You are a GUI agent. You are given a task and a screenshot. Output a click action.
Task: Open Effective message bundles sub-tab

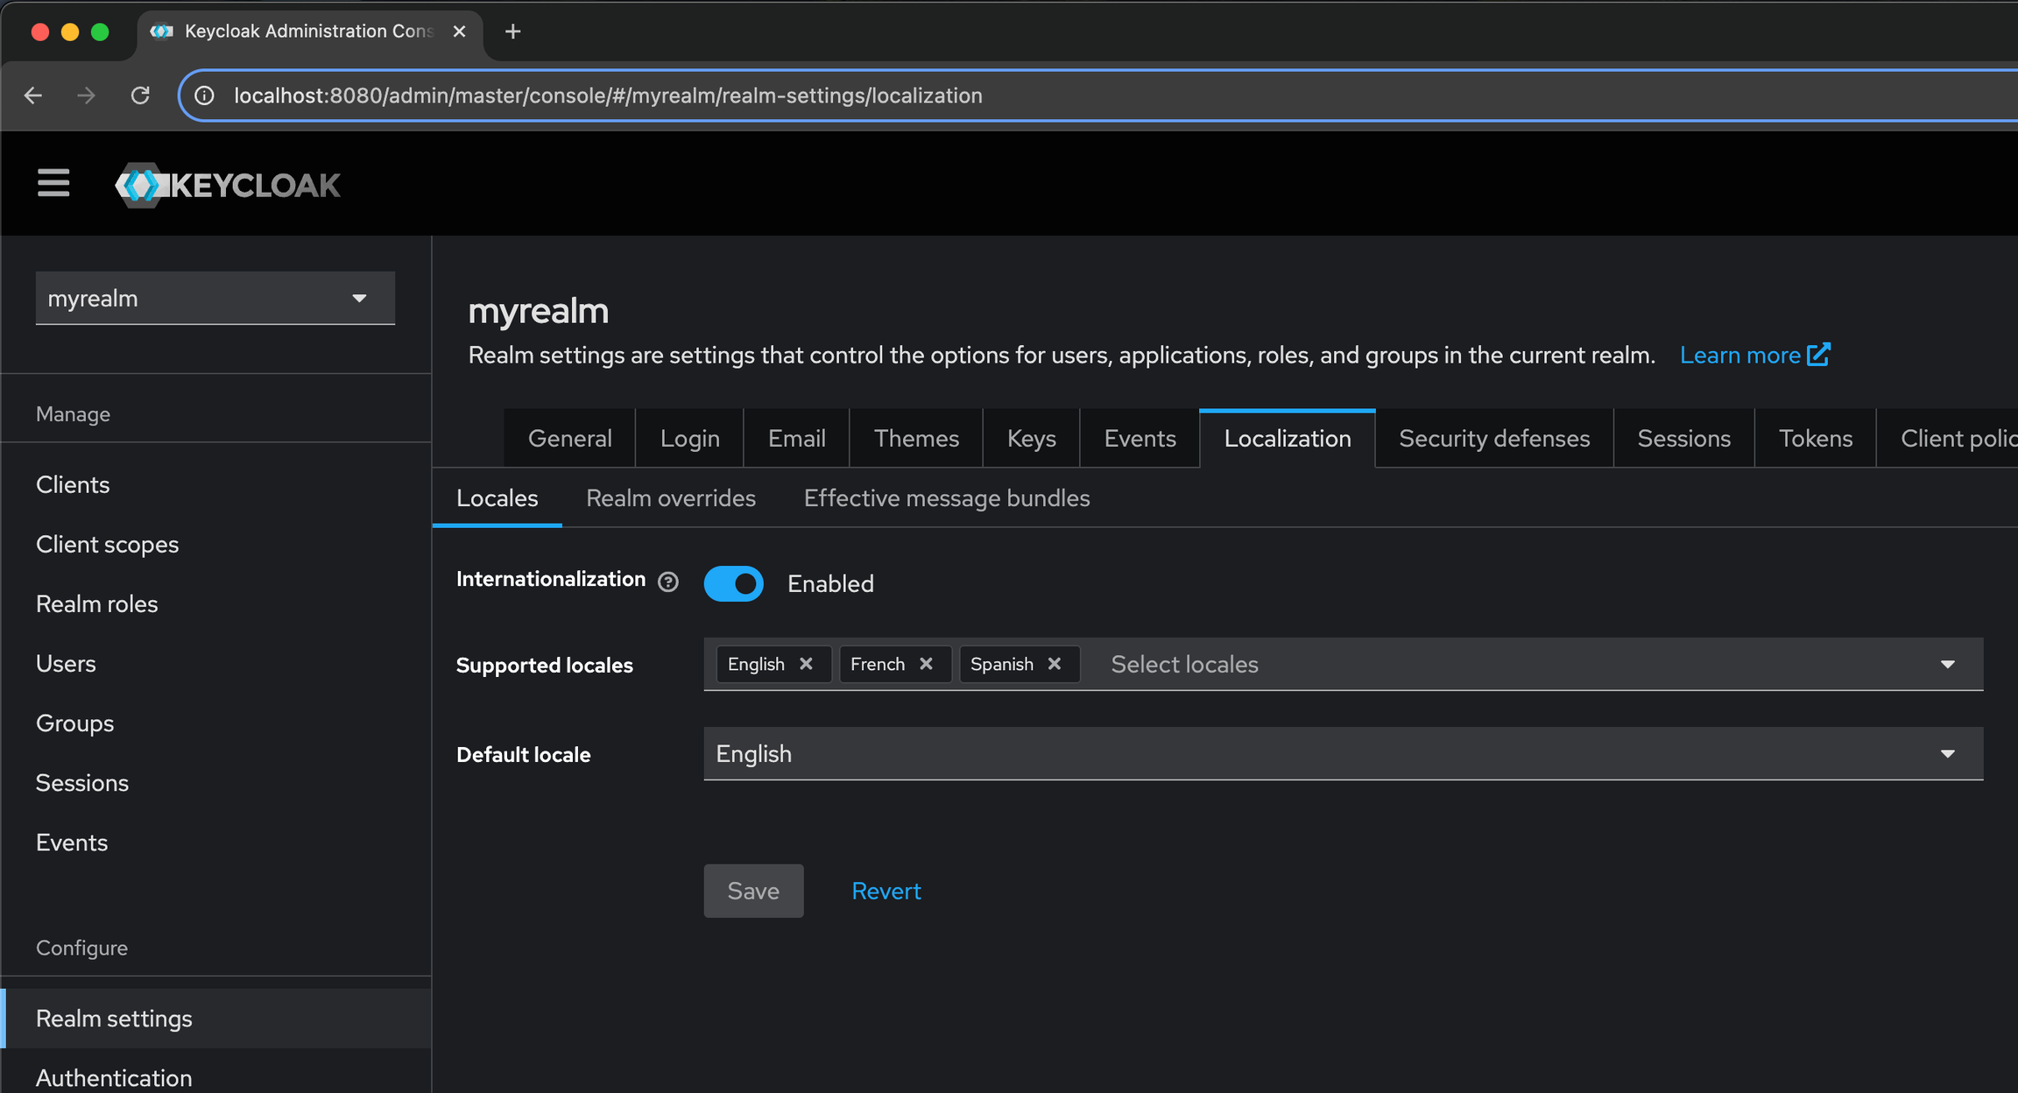[x=947, y=498]
